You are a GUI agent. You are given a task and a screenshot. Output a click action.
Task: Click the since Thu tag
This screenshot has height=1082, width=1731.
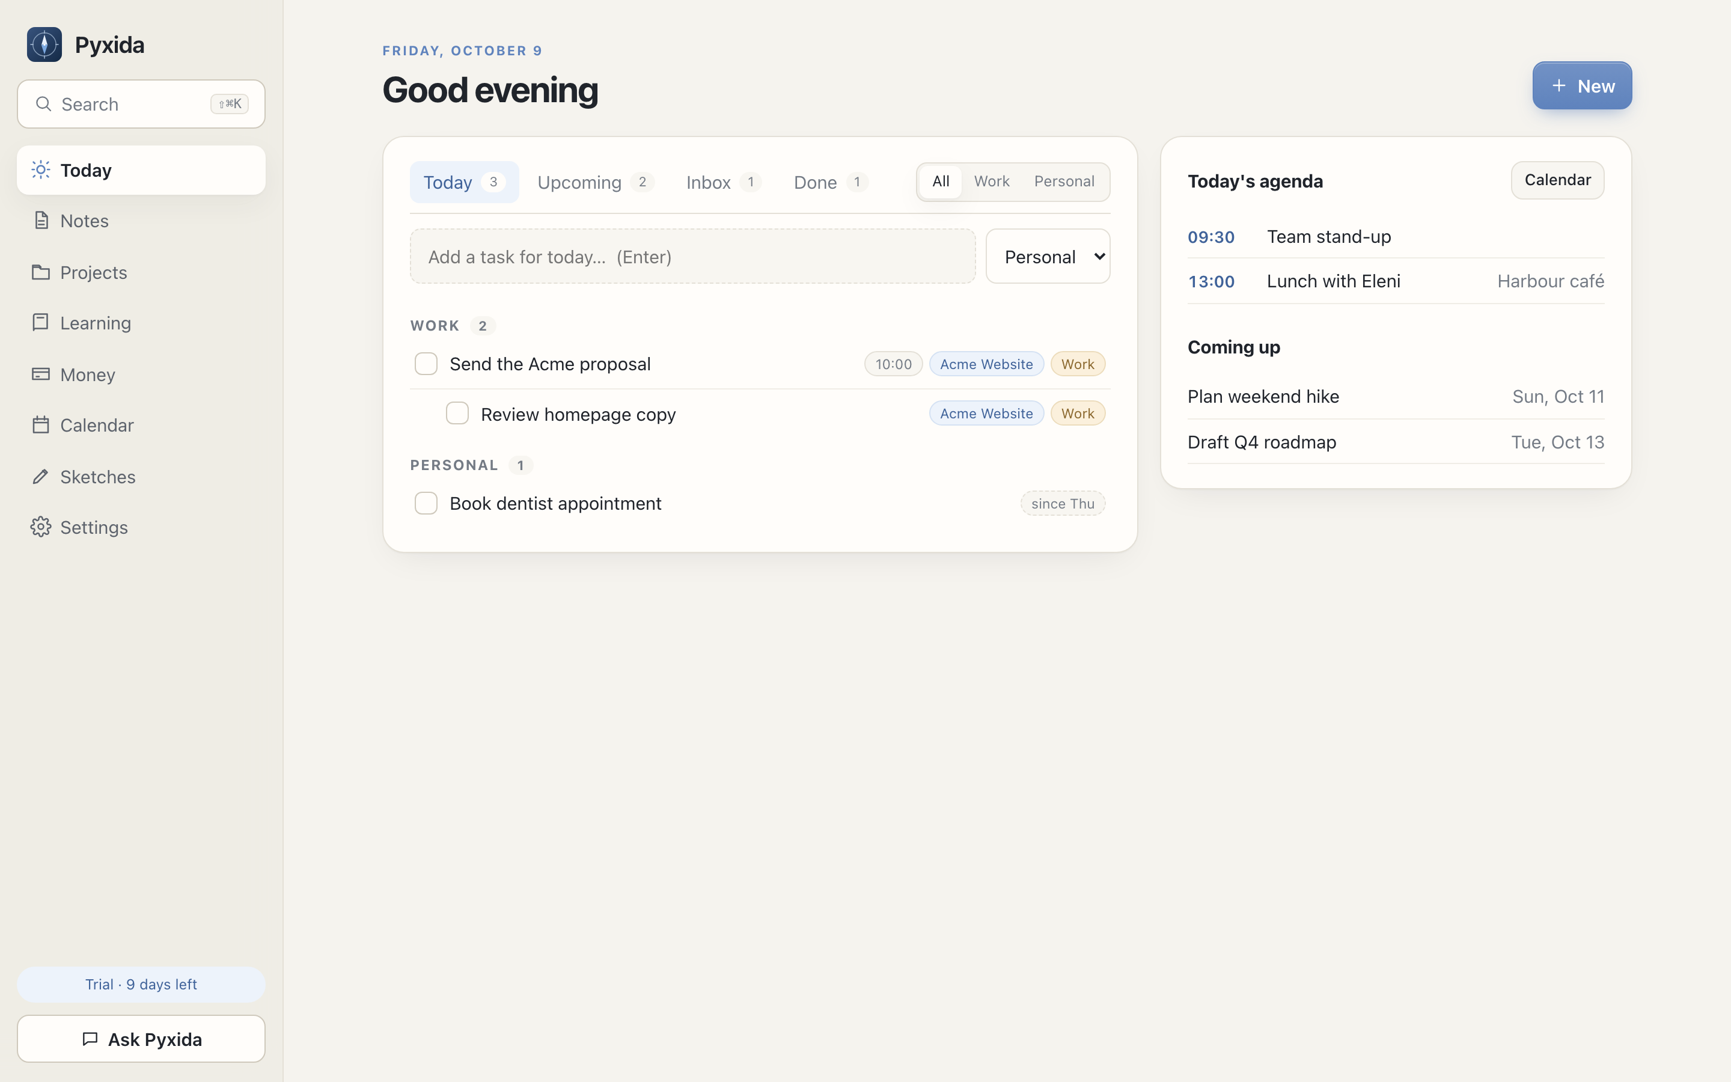pos(1063,503)
